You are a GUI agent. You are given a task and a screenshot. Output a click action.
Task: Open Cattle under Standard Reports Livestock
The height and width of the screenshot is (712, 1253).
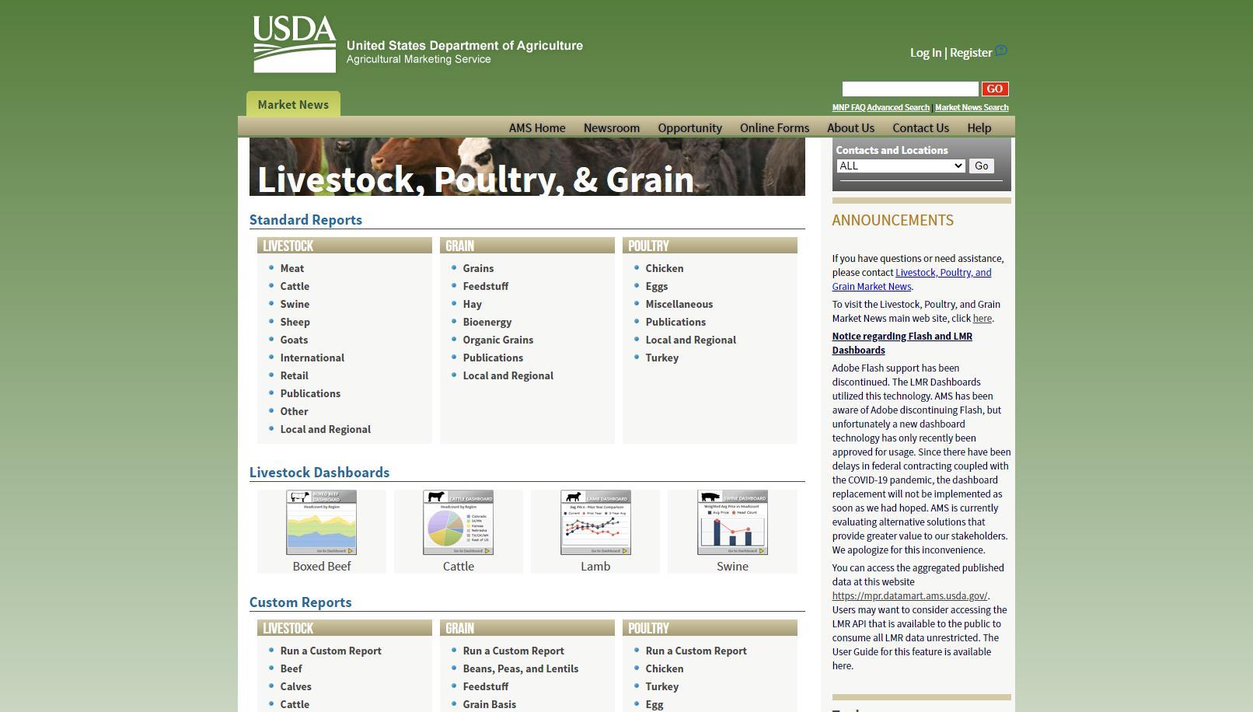[295, 286]
